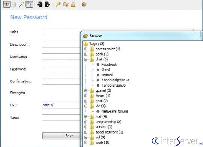Select the Hotmail entry under chat

coord(107,75)
